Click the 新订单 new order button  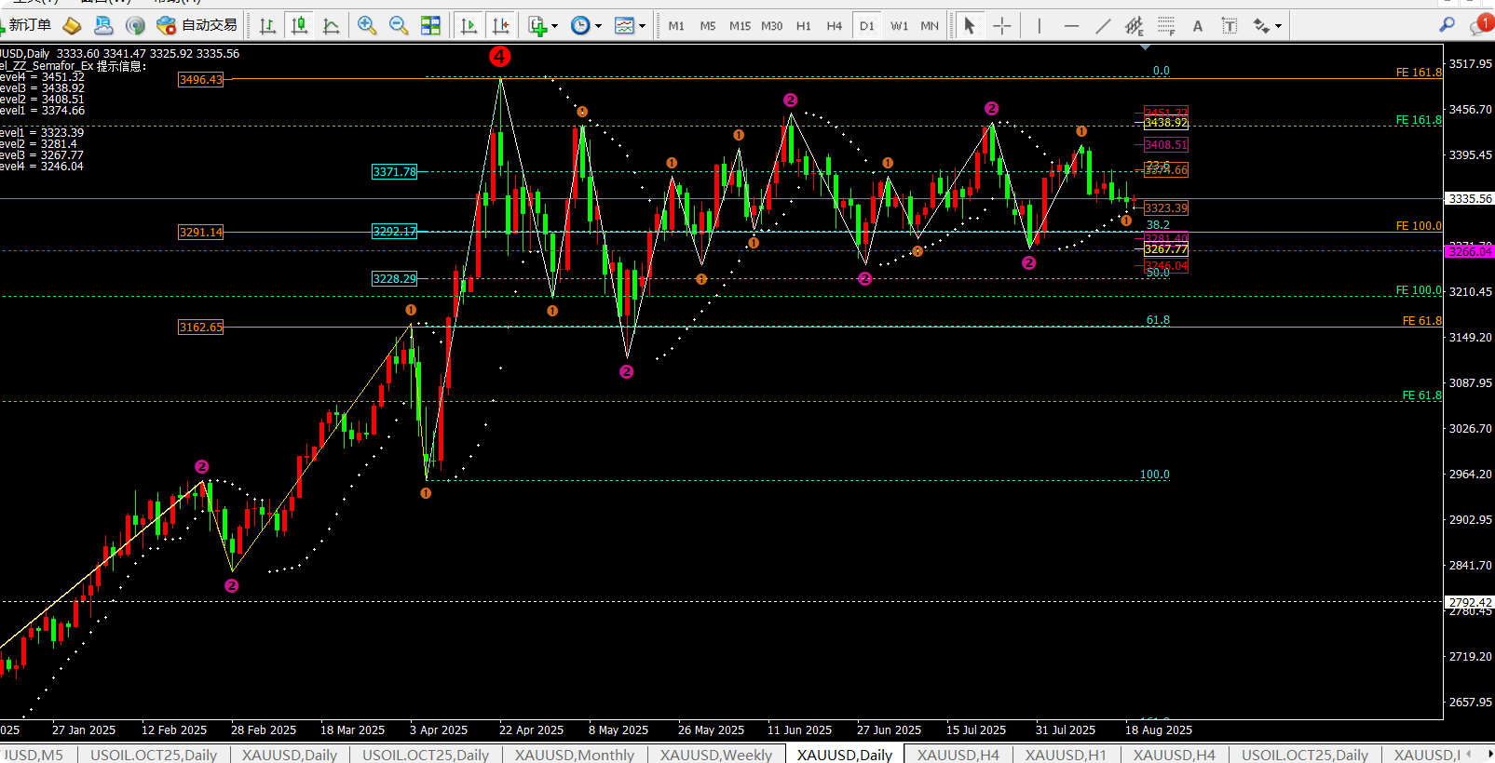(28, 25)
